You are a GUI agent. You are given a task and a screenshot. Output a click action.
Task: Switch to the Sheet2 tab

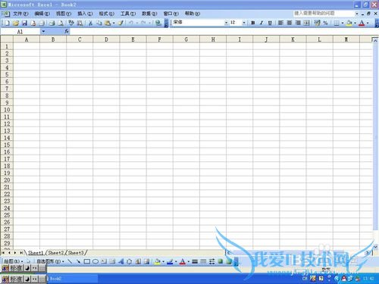click(x=56, y=252)
